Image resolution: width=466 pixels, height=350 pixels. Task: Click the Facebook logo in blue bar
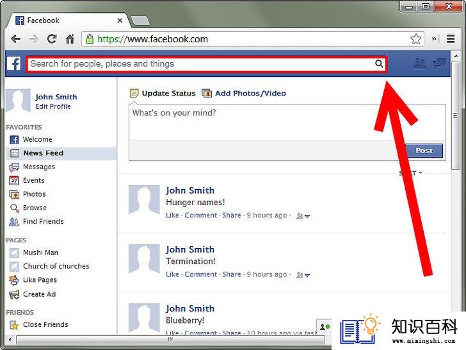coord(13,63)
